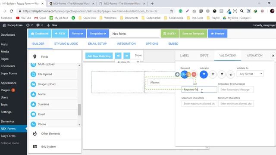Add the Phone field

(53, 124)
